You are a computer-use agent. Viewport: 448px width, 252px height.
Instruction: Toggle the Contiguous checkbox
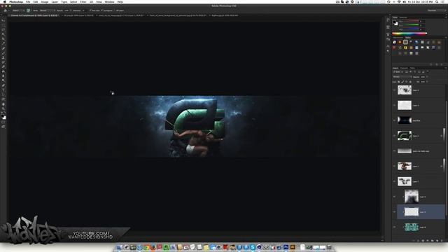coord(101,10)
